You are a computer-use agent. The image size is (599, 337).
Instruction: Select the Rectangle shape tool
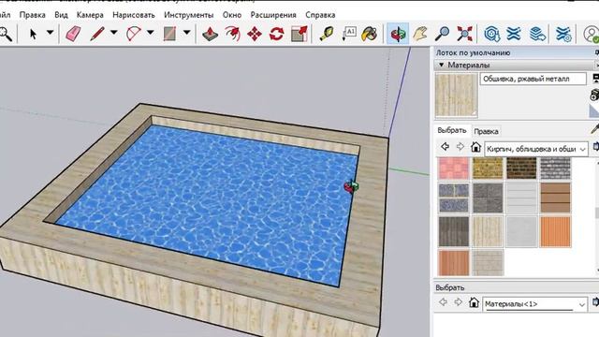tap(169, 34)
